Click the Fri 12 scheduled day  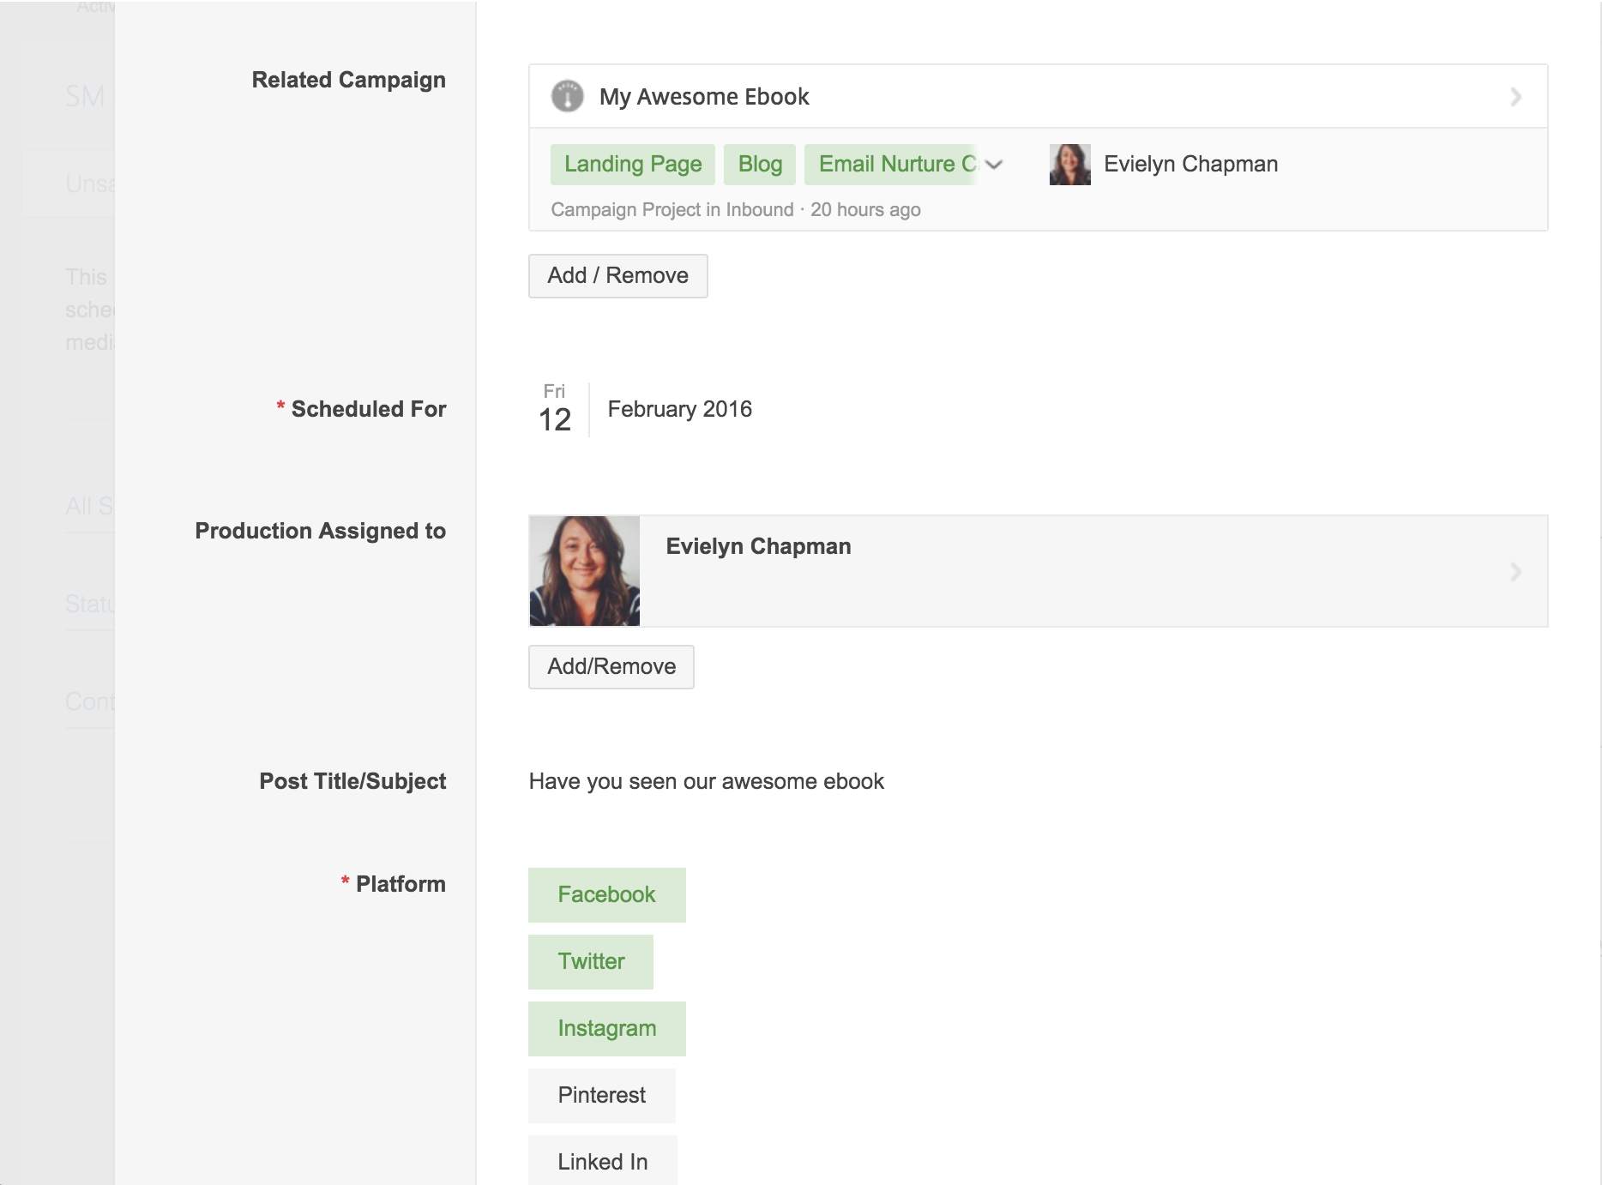point(555,410)
